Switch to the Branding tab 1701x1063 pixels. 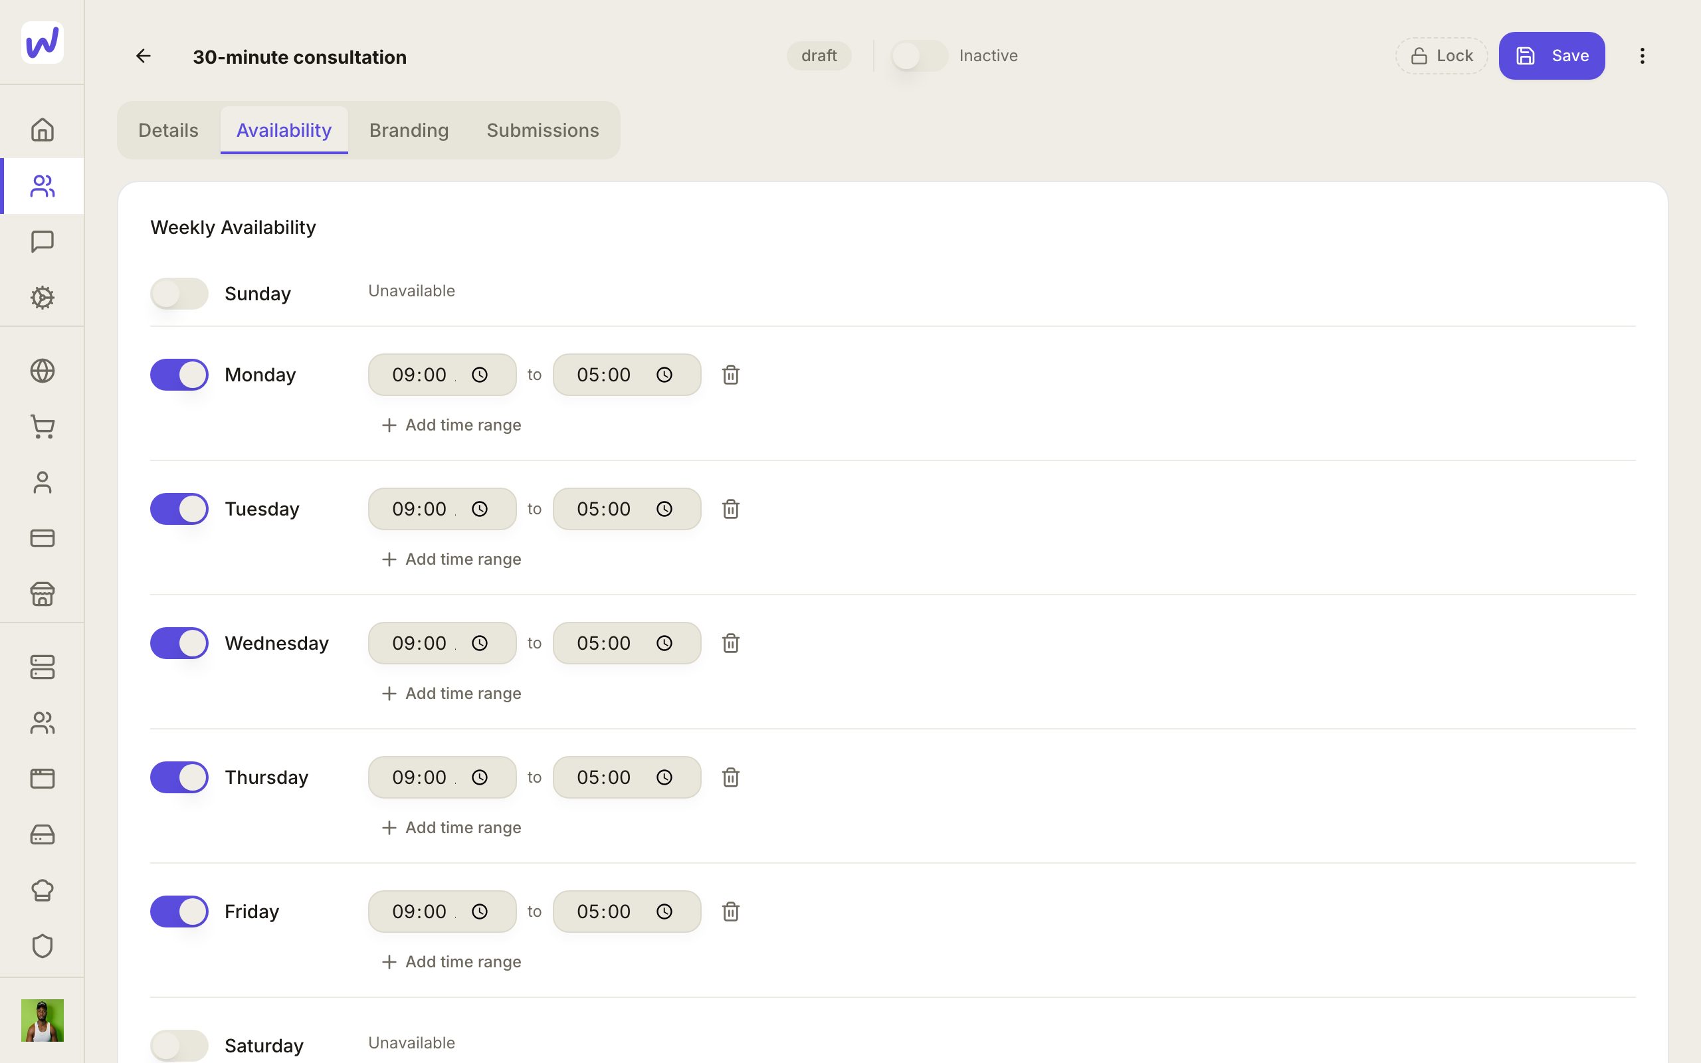pos(409,130)
